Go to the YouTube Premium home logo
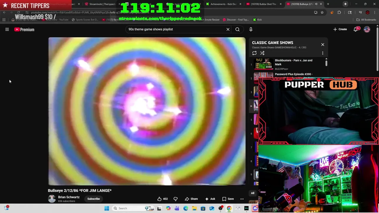Screen dimensions: 379x213 (24, 30)
